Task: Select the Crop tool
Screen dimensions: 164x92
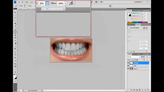Action: [15, 24]
